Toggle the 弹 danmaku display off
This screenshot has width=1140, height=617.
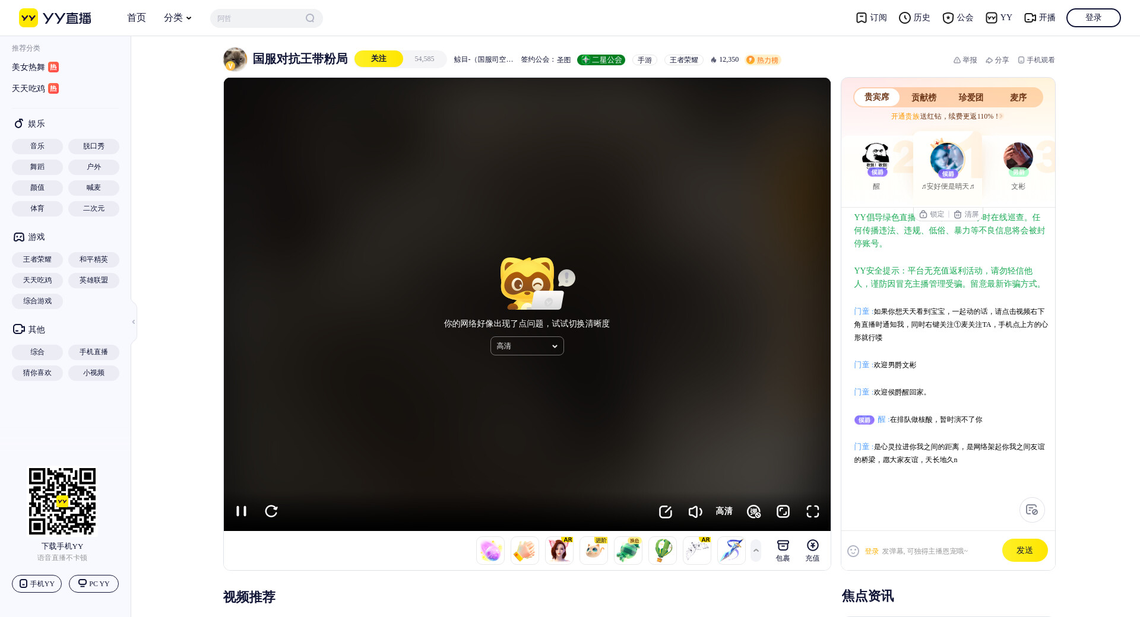pyautogui.click(x=754, y=511)
